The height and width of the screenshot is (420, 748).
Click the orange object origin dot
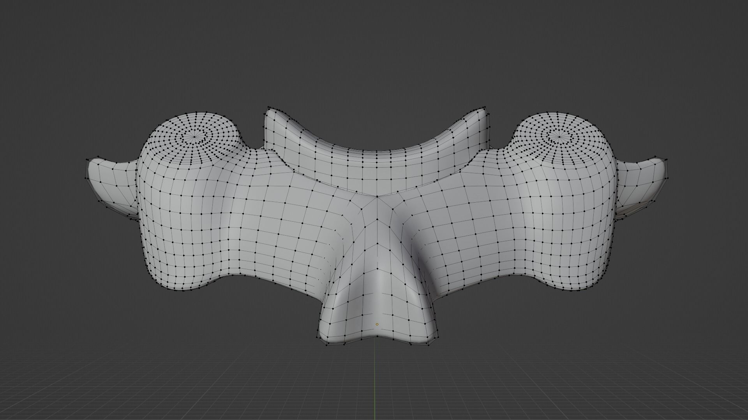pyautogui.click(x=377, y=324)
